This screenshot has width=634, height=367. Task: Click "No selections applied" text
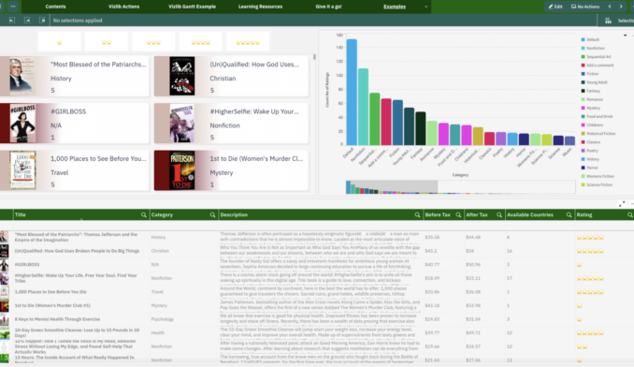pyautogui.click(x=78, y=21)
